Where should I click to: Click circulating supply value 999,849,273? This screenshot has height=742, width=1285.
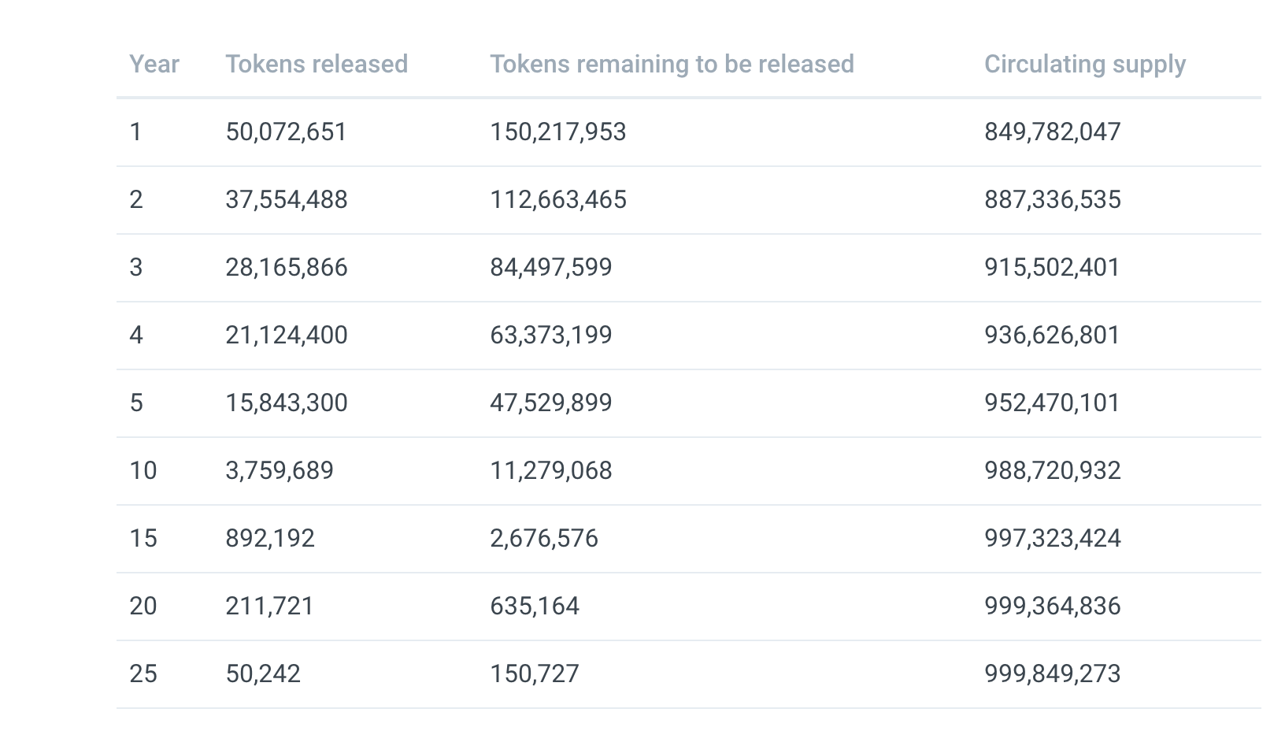pos(1052,673)
